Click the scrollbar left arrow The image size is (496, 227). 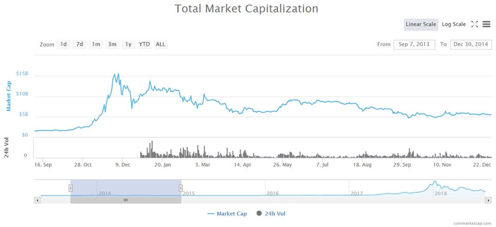pos(38,200)
